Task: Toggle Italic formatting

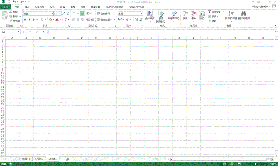Action: pyautogui.click(x=29, y=19)
